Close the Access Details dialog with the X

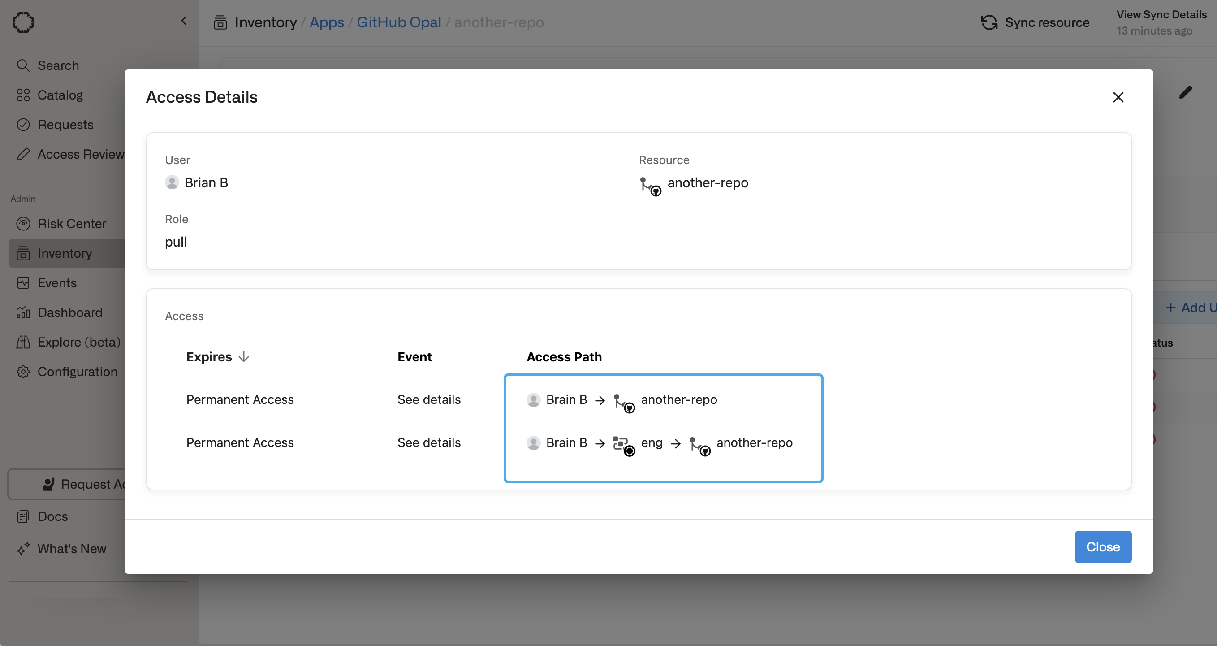(1118, 97)
